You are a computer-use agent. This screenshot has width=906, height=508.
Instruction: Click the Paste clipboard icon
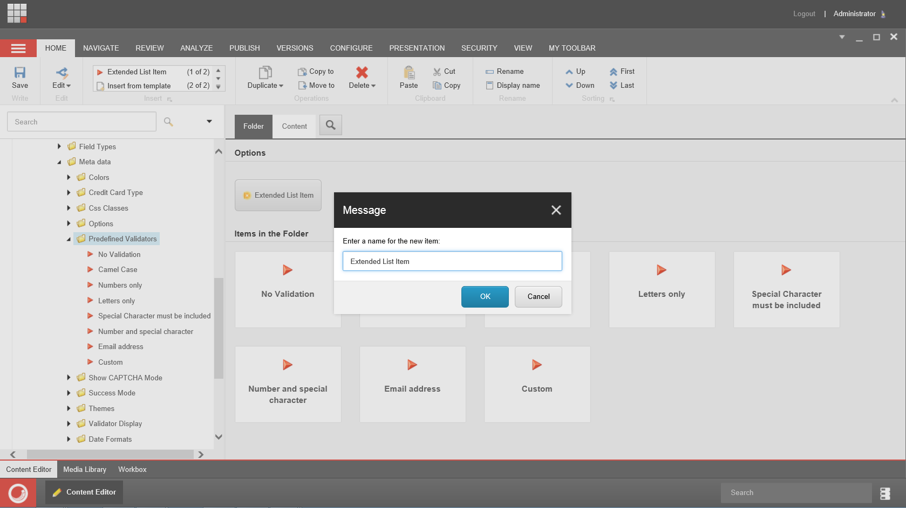point(409,72)
